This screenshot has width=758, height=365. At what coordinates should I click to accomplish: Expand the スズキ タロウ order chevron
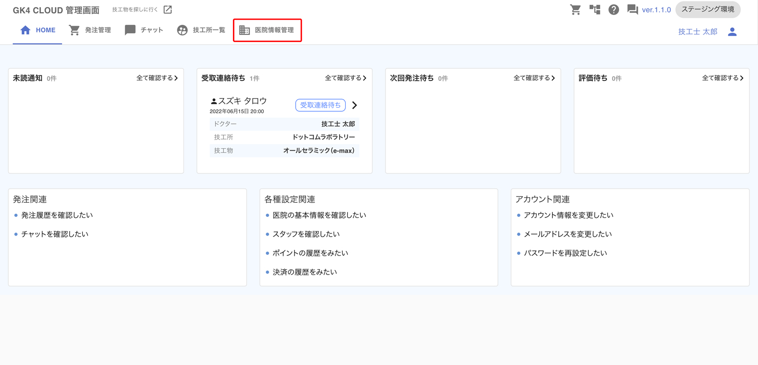click(x=355, y=105)
